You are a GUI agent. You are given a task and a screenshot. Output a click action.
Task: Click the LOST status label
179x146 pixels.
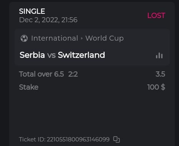point(156,15)
